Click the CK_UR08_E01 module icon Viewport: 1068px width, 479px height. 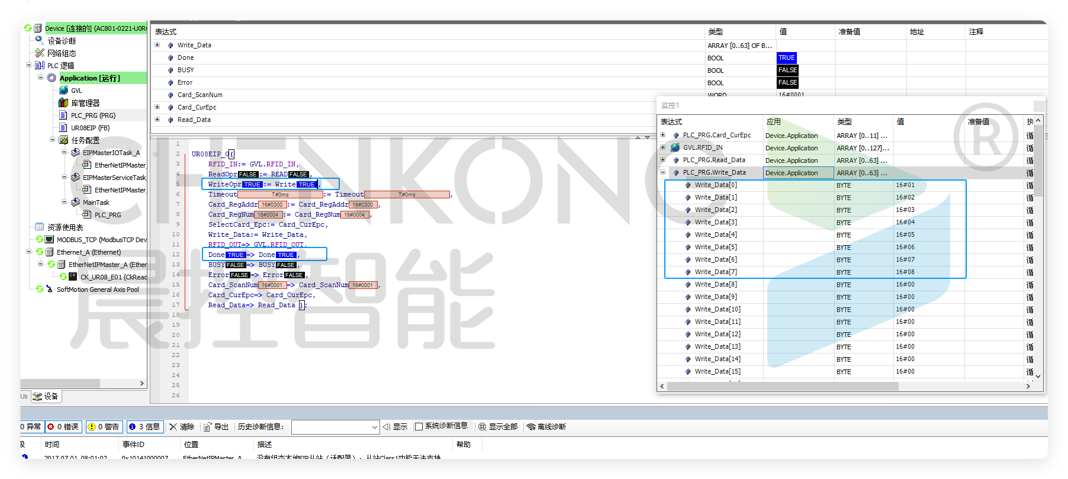point(73,277)
